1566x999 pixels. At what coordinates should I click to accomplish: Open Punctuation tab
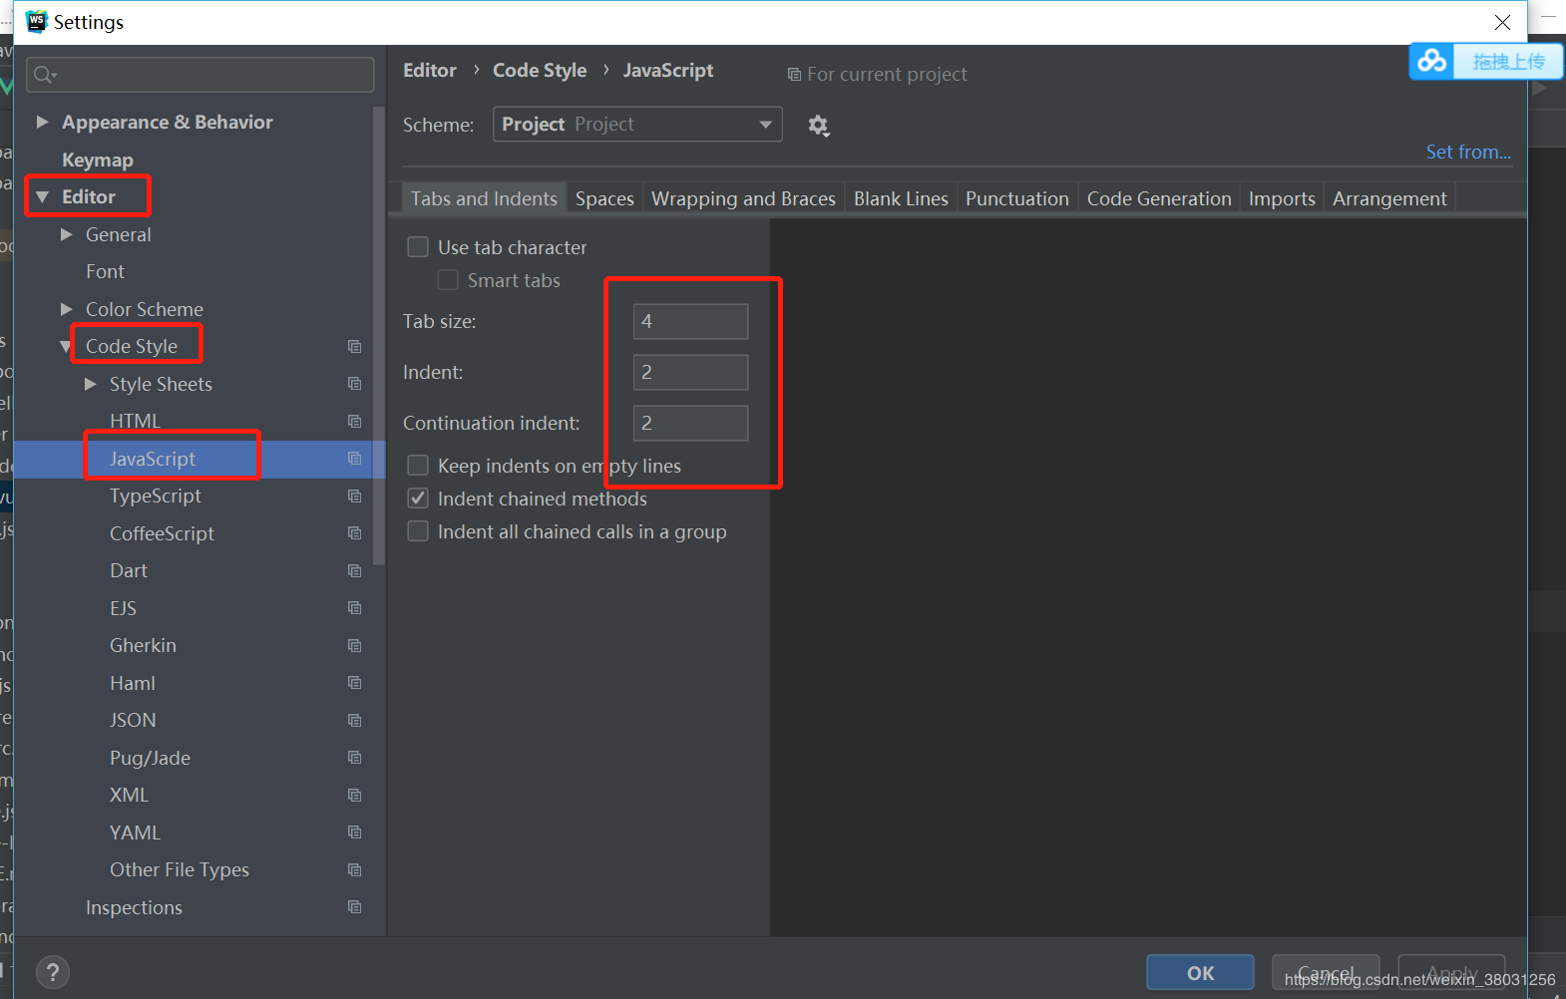coord(1017,198)
